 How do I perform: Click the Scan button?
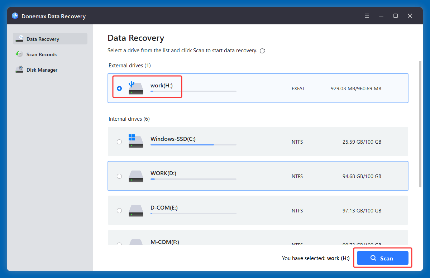[383, 258]
